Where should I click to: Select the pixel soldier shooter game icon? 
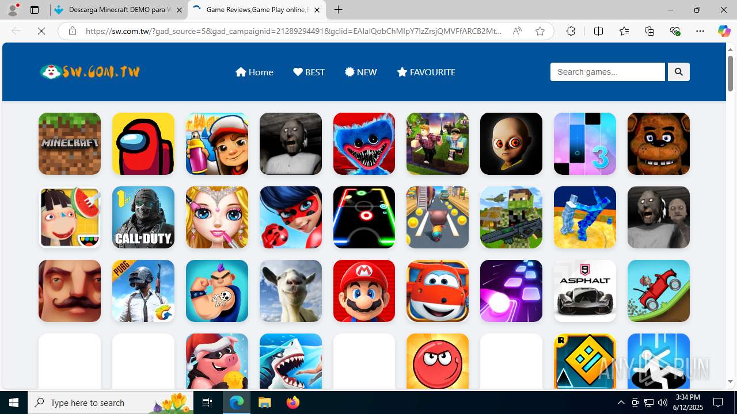pos(511,217)
